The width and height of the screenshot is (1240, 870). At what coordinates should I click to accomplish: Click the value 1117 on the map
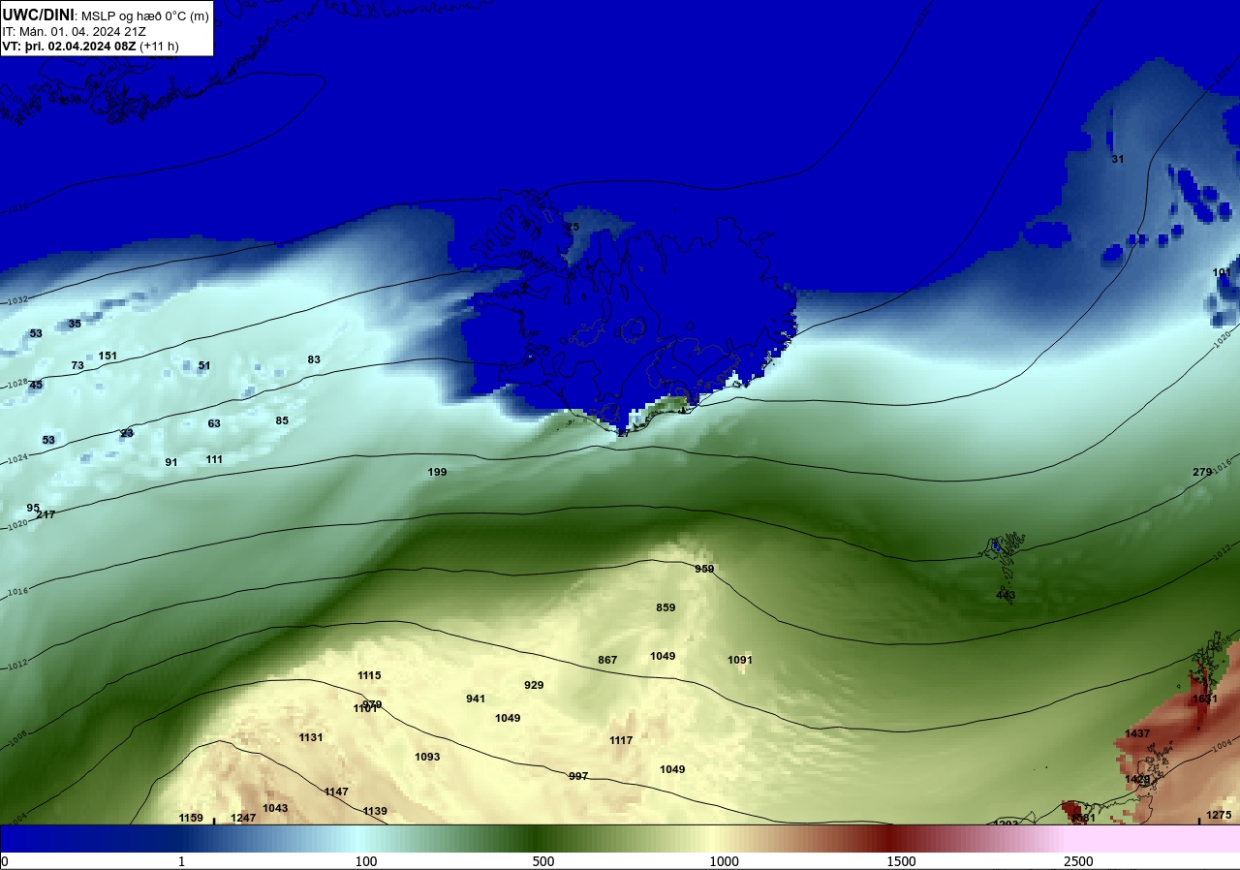click(x=621, y=740)
